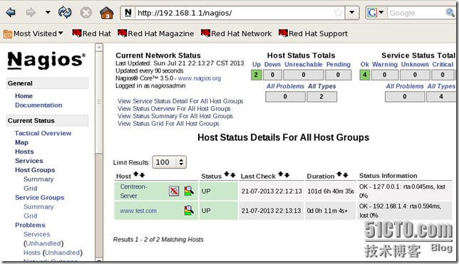View Status Grid For All Host Groups
459x264 pixels.
168,124
